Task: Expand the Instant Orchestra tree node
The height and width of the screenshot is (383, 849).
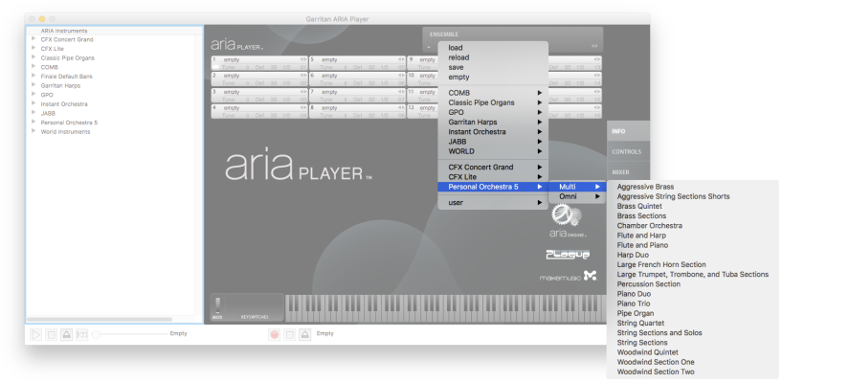Action: [34, 103]
